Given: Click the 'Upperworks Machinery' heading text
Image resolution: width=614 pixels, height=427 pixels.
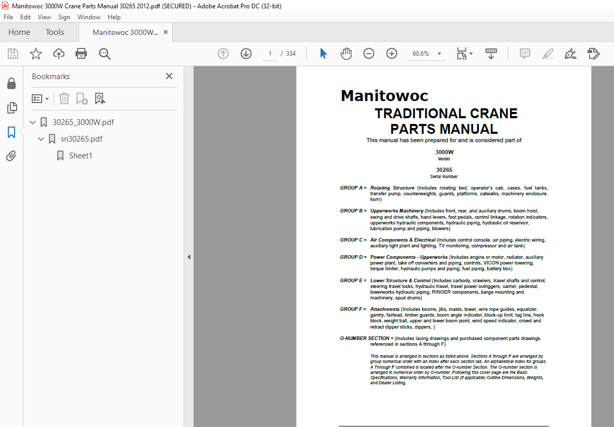Looking at the screenshot, I should click(x=396, y=211).
